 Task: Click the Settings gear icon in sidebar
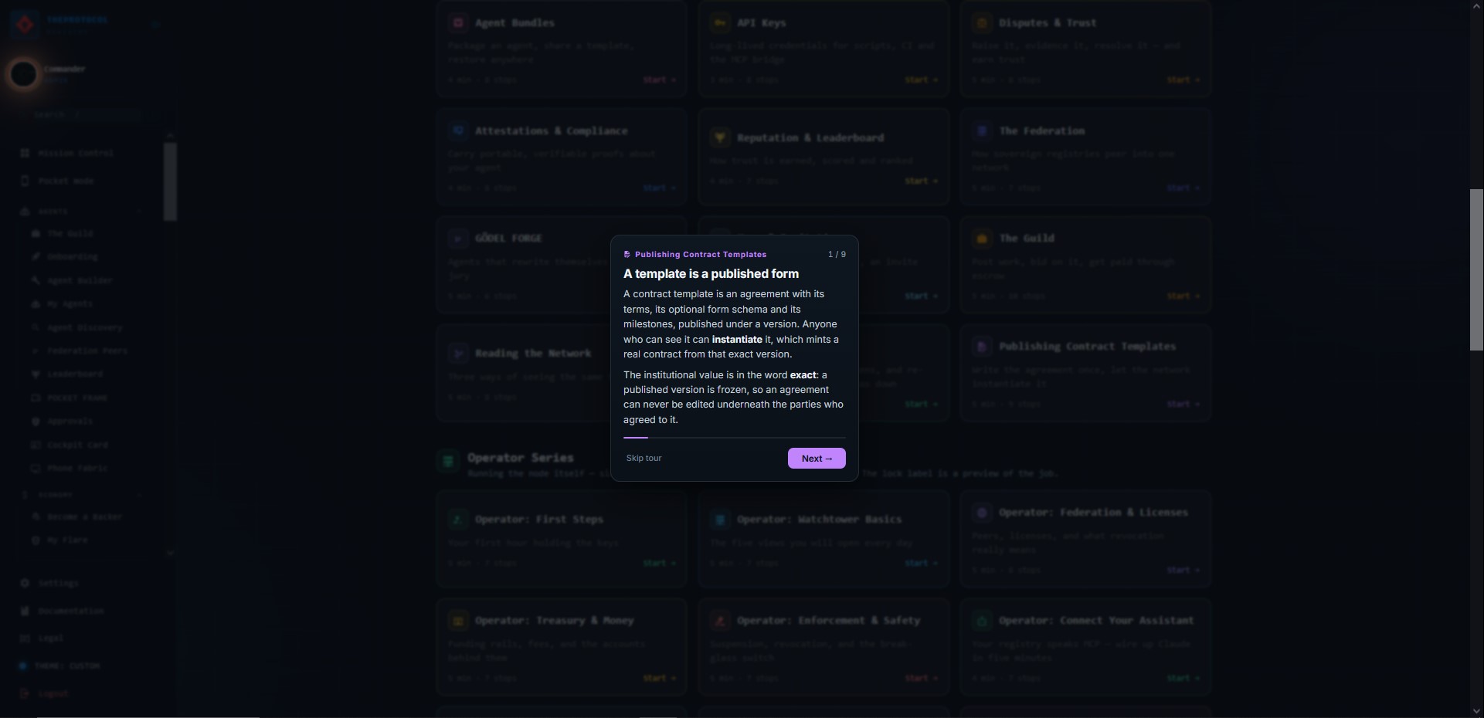point(25,583)
